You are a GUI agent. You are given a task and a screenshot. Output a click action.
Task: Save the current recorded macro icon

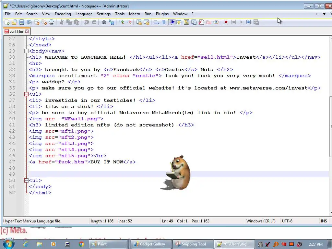click(256, 22)
